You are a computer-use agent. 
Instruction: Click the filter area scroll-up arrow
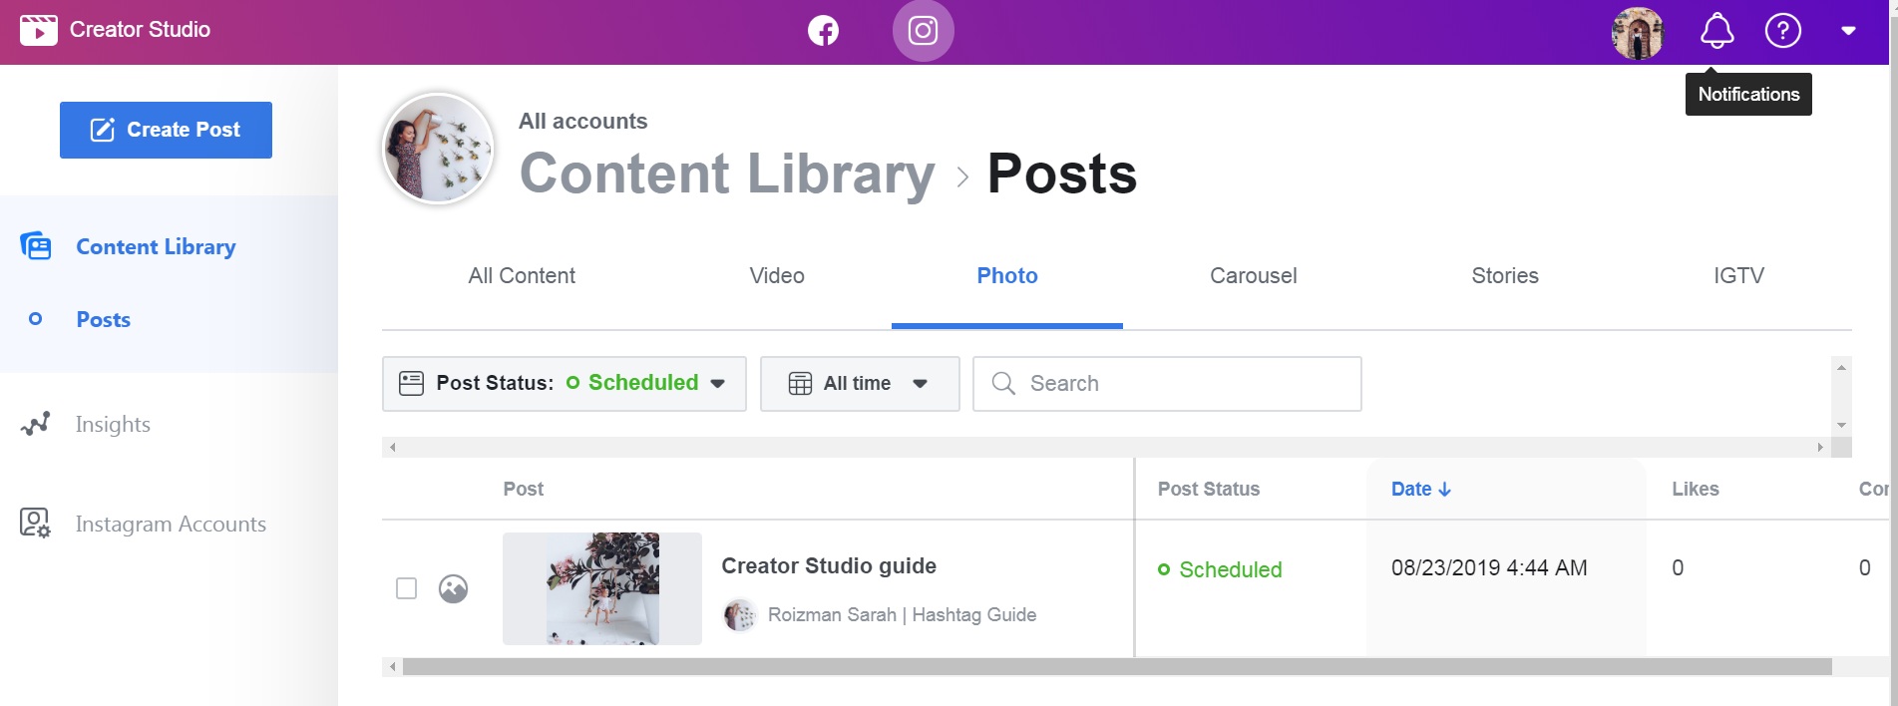coord(1842,367)
